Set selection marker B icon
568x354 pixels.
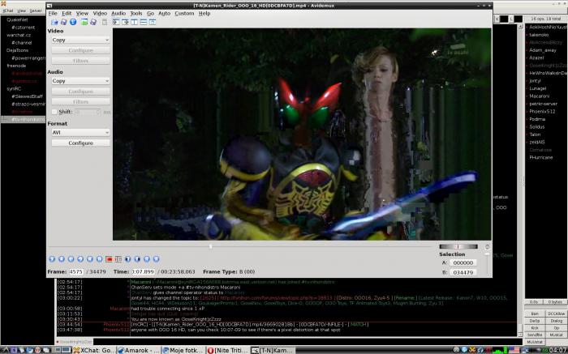(x=118, y=259)
